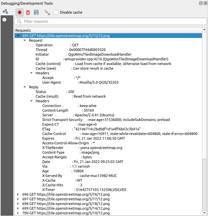Click the vertical scrollbar of the request list

click(x=204, y=100)
